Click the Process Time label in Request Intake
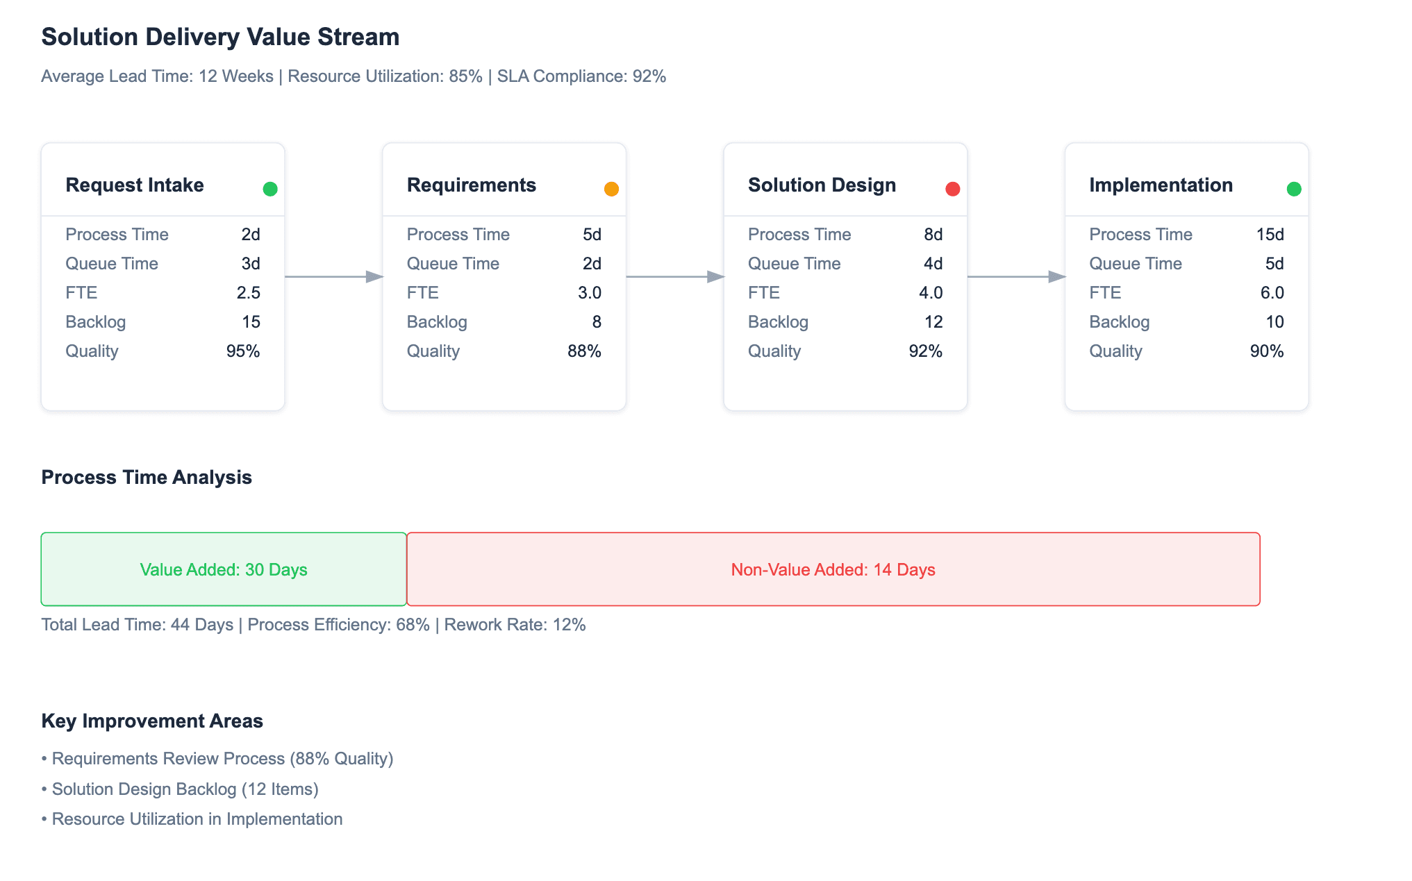 click(x=117, y=235)
